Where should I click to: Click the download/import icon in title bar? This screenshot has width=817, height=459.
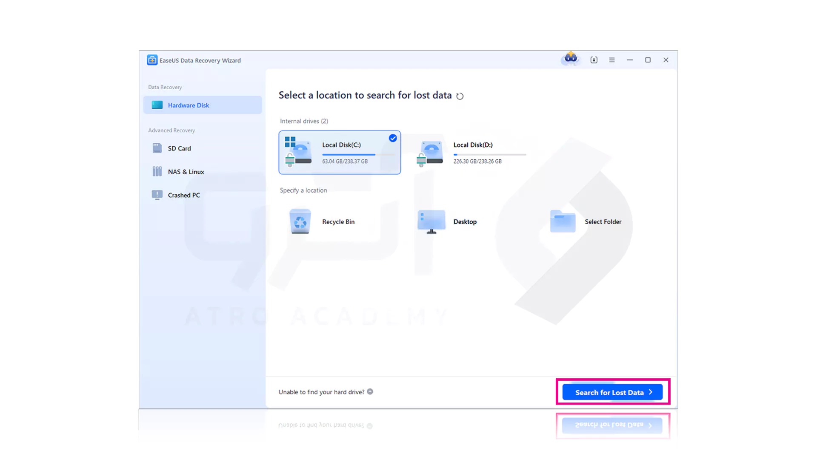(594, 60)
